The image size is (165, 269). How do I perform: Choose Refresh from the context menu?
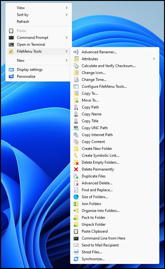tap(39, 22)
